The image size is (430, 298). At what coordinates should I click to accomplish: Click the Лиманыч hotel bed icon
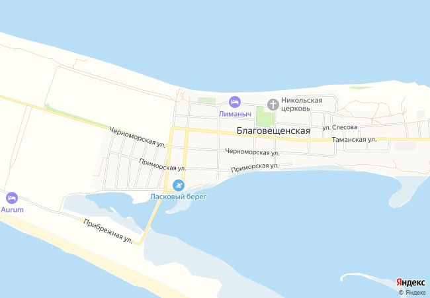coord(235,102)
